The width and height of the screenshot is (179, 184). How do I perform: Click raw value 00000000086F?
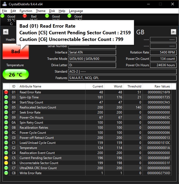(x=159, y=158)
